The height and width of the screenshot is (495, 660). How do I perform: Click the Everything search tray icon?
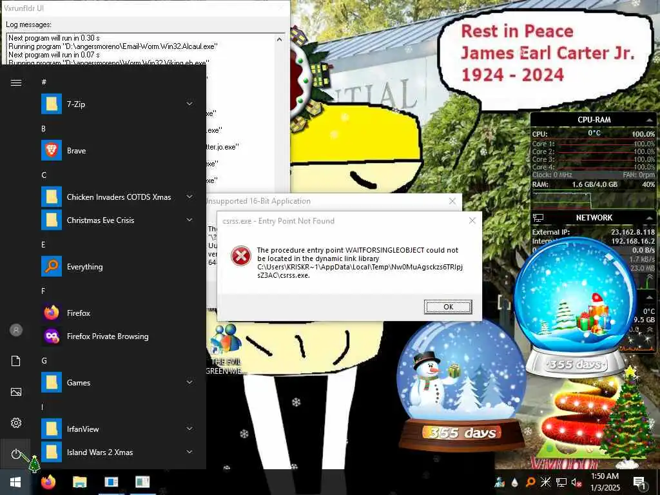pyautogui.click(x=530, y=482)
